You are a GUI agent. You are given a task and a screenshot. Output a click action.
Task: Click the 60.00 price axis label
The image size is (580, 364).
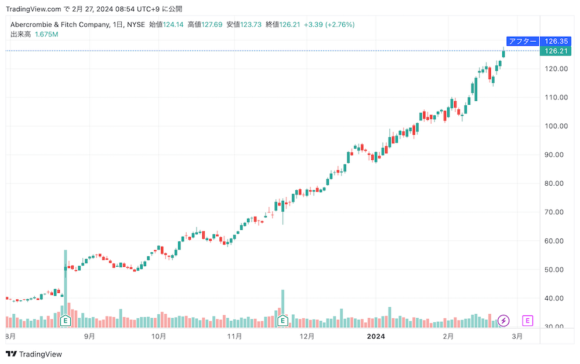[554, 241]
